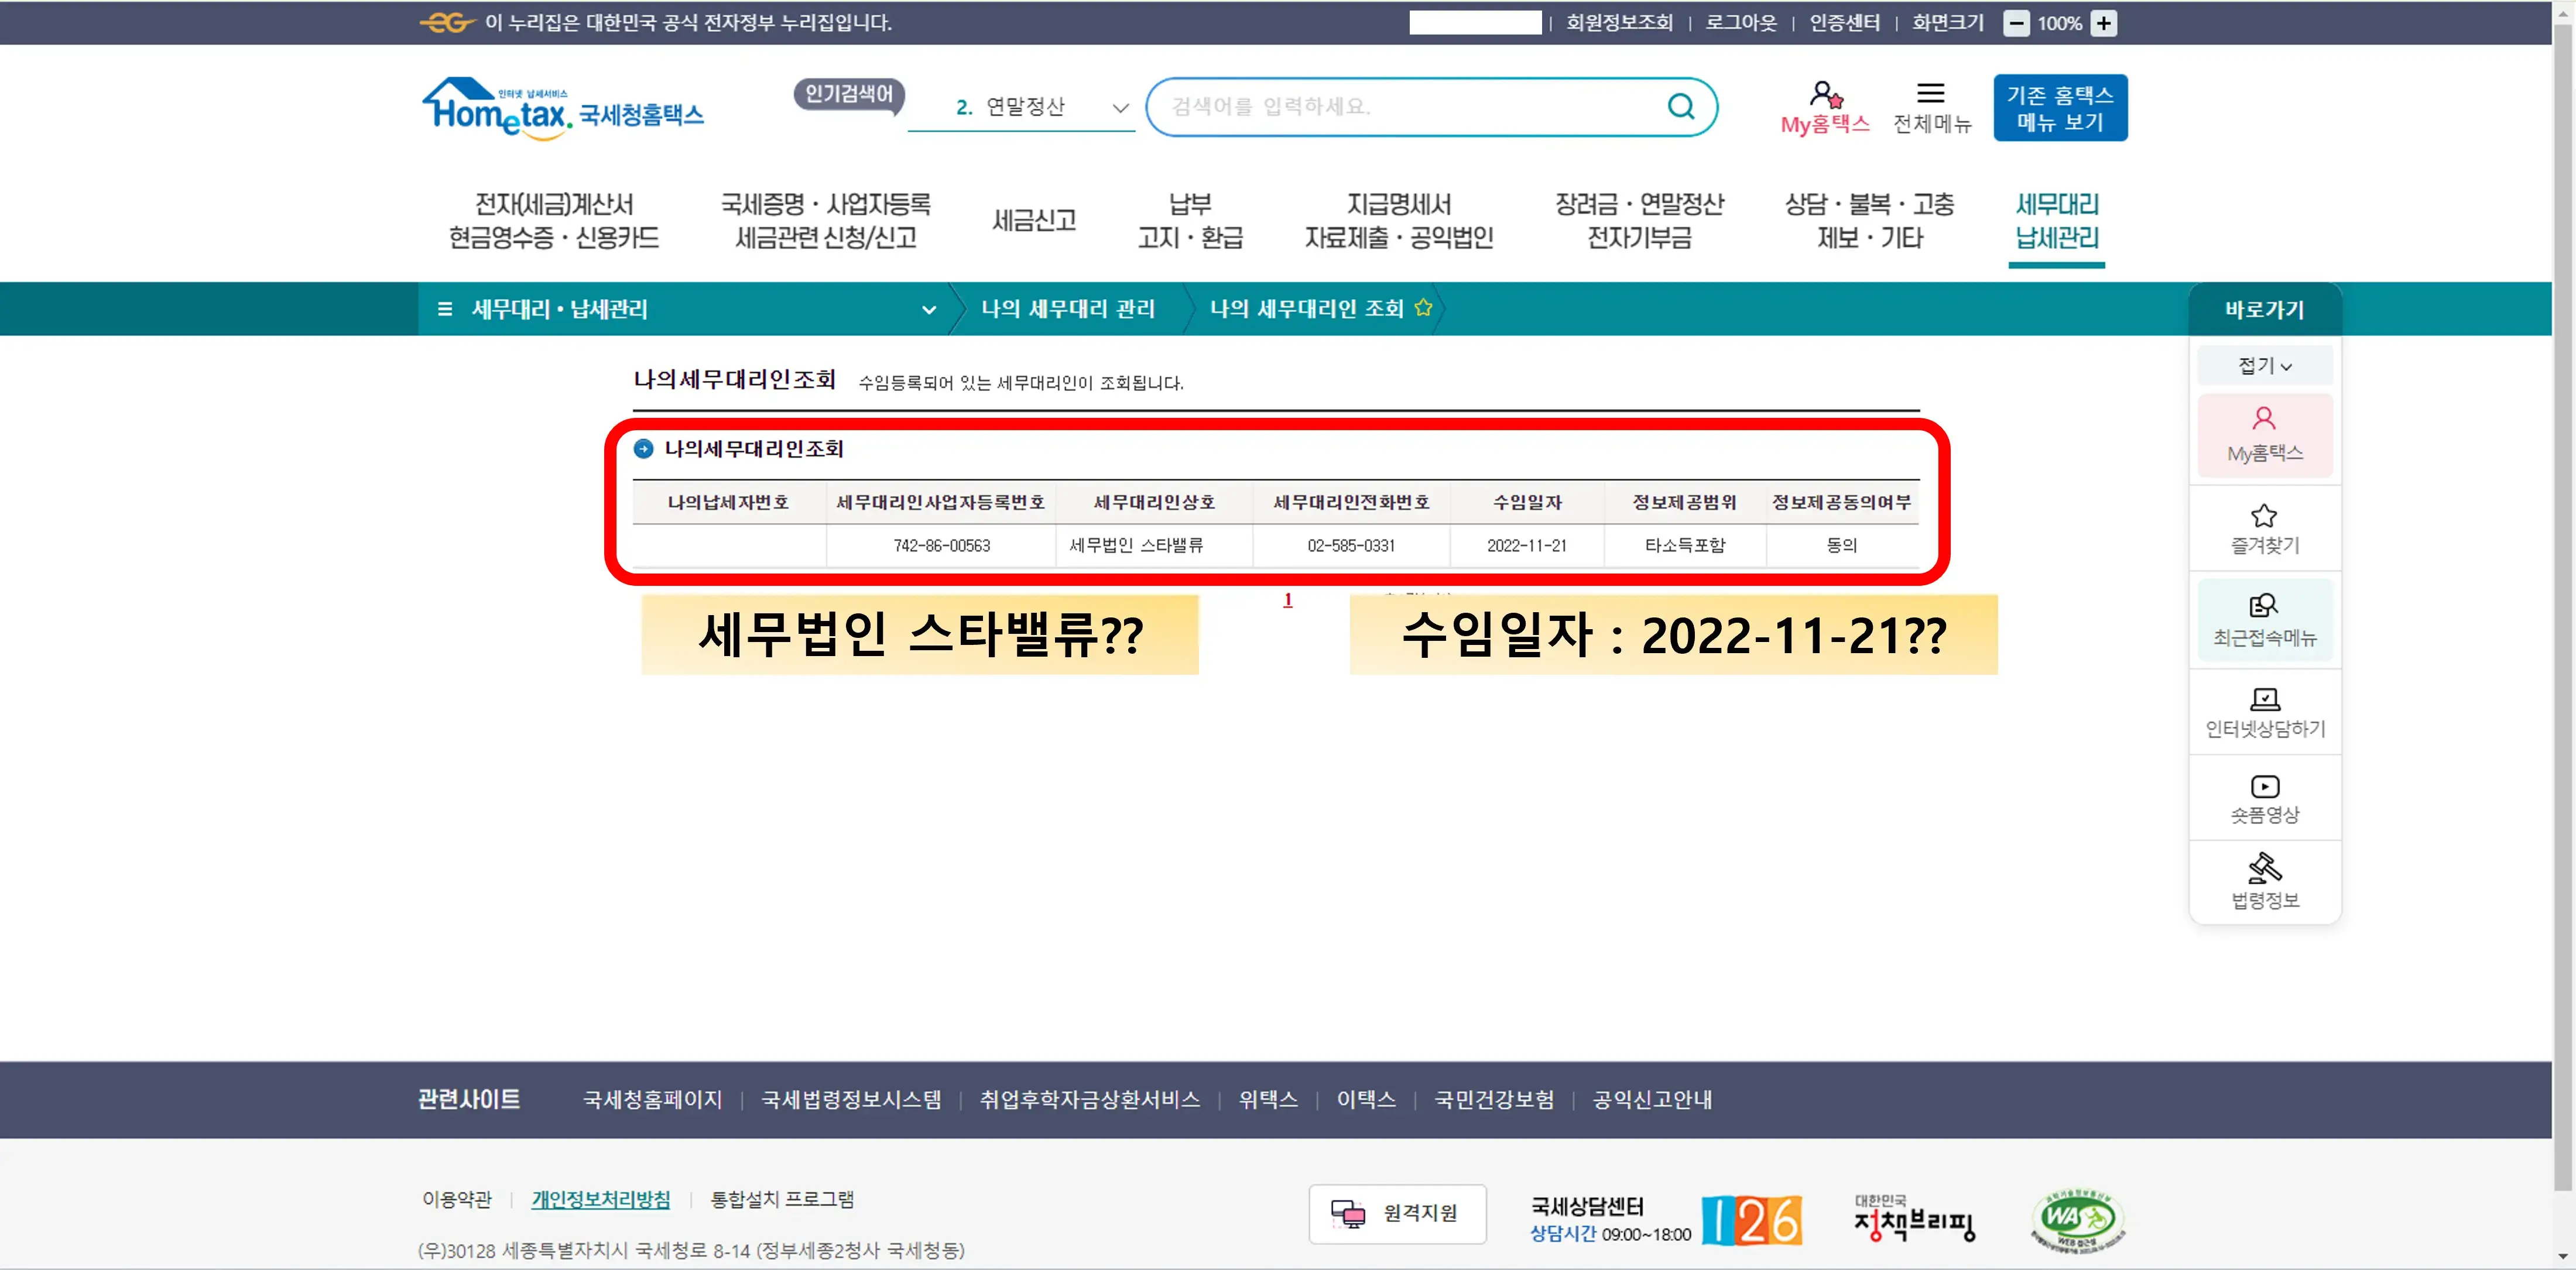Click the scrollbar down arrow
The height and width of the screenshot is (1270, 2576).
(2563, 1257)
